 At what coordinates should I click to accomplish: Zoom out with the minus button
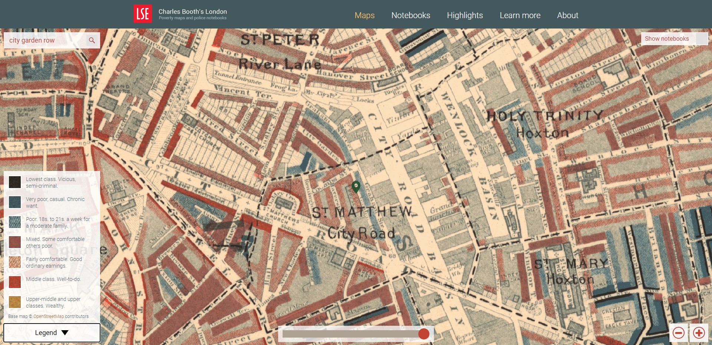click(679, 333)
